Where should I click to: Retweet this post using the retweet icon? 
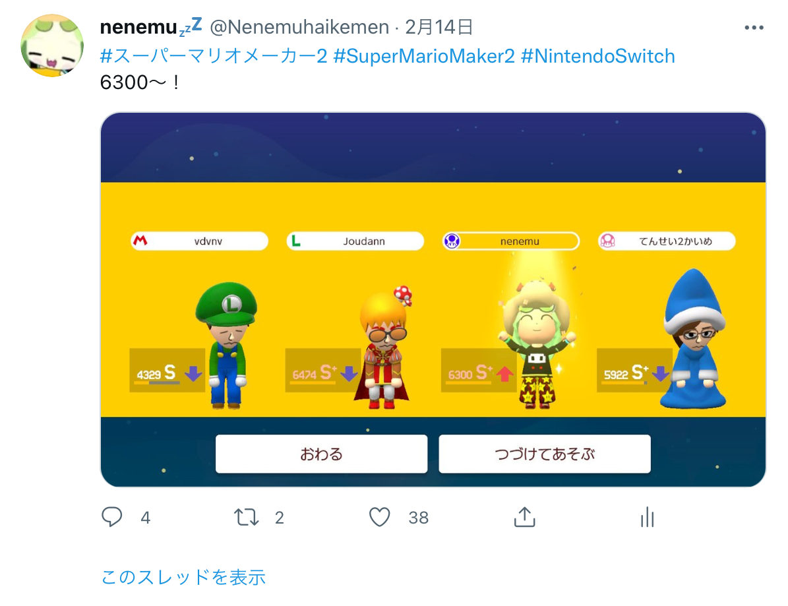pos(246,517)
